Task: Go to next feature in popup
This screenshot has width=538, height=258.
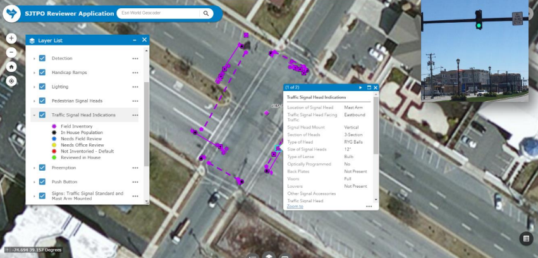Action: coord(360,87)
